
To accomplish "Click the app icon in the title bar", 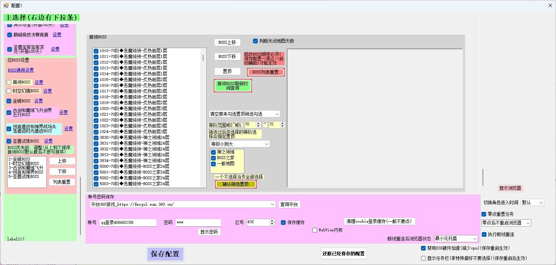I will coord(6,5).
